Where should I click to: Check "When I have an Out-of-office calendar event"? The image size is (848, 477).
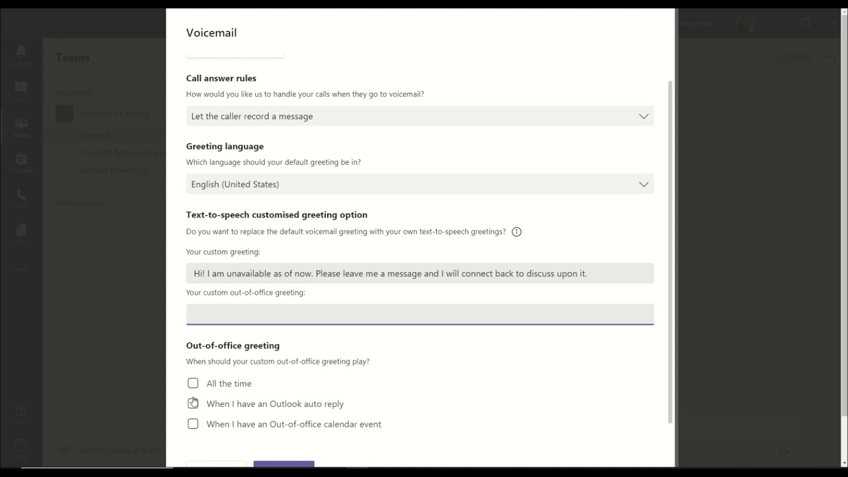193,424
